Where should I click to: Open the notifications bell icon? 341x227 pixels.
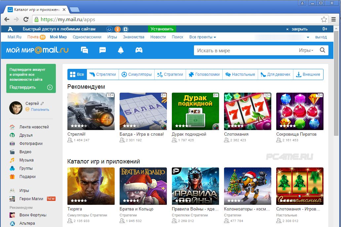(x=121, y=50)
